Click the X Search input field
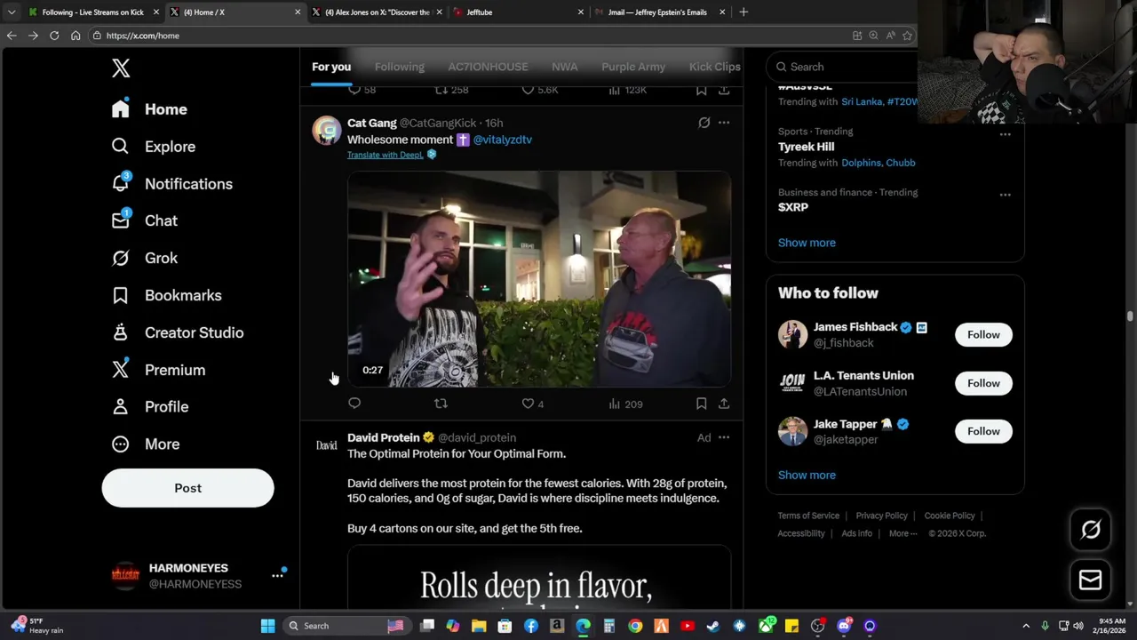The image size is (1137, 640). [844, 67]
